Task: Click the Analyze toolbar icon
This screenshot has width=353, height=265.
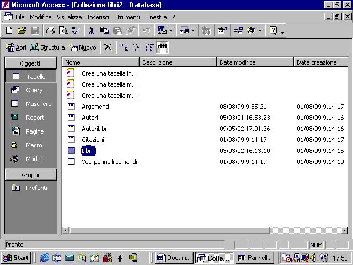Action: point(184,30)
